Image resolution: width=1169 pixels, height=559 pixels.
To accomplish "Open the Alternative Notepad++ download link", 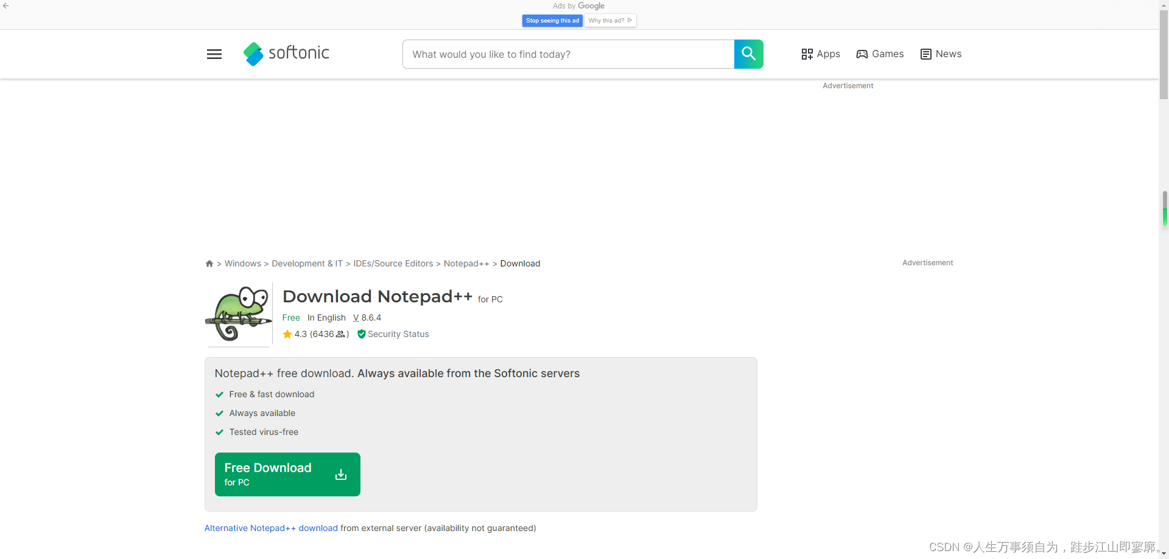I will (x=271, y=528).
